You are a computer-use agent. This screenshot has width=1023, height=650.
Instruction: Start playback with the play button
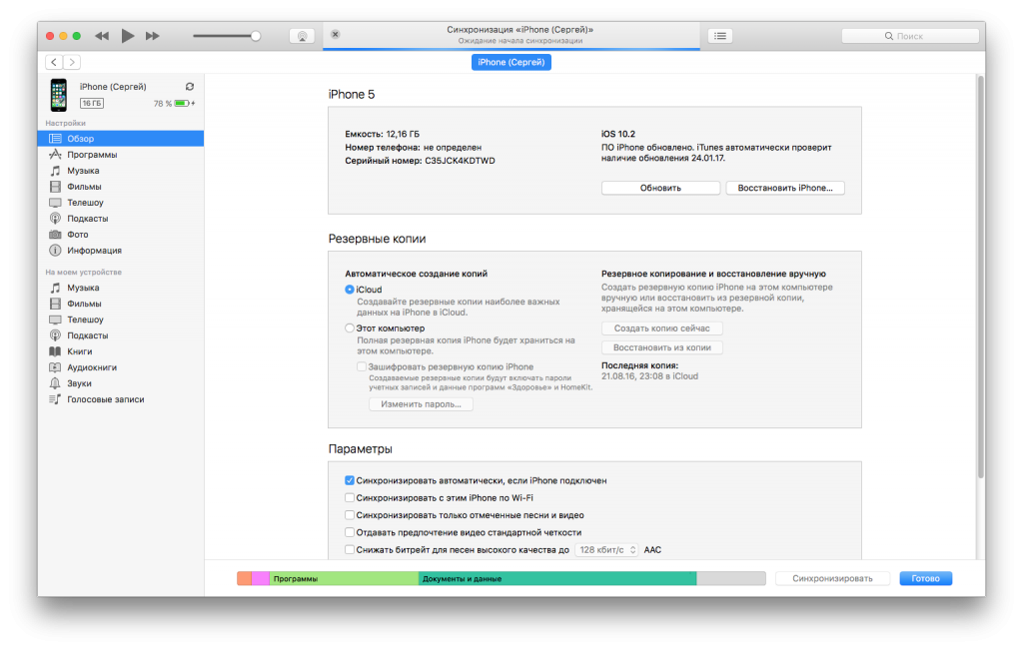coord(128,36)
